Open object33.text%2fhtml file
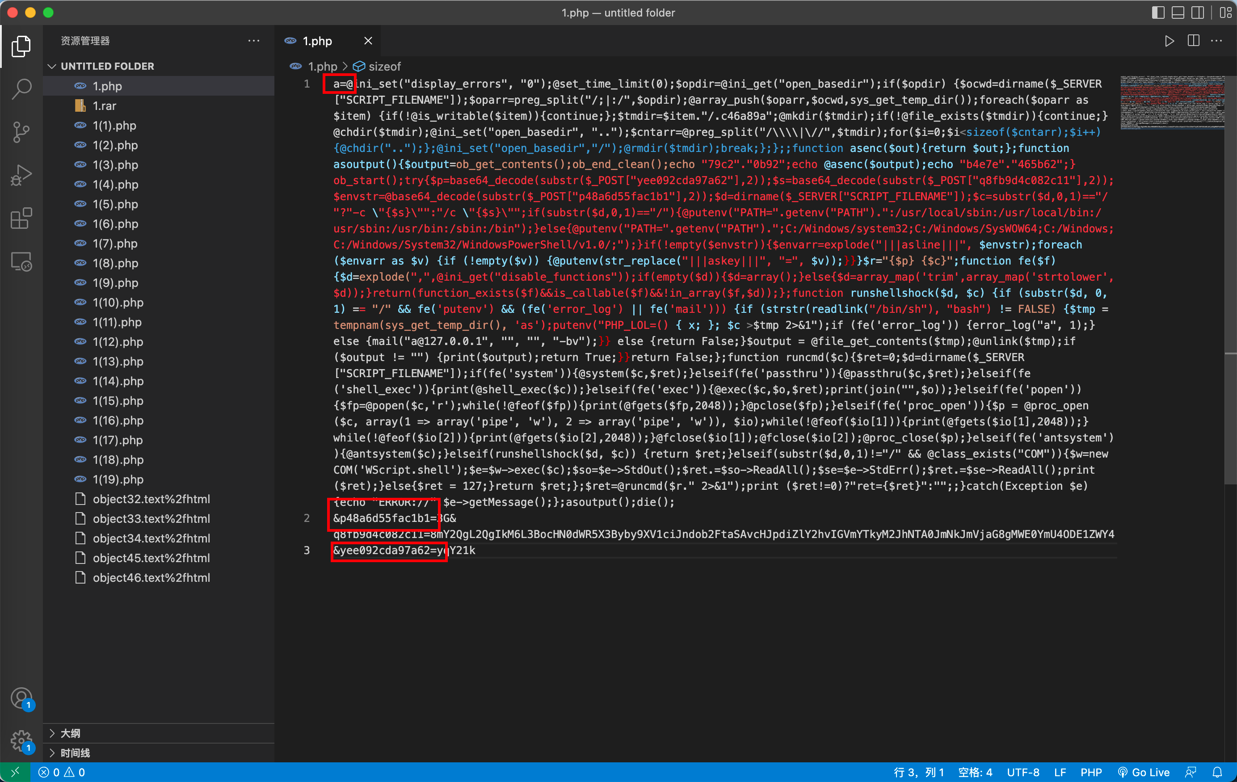Screen dimensions: 1237x782 [158, 518]
